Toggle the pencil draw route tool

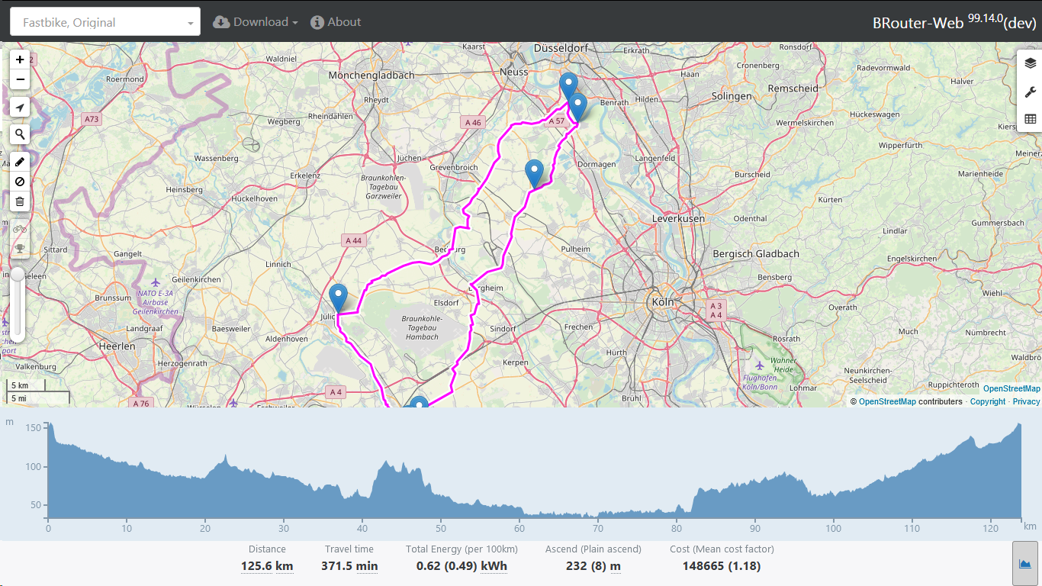point(20,162)
